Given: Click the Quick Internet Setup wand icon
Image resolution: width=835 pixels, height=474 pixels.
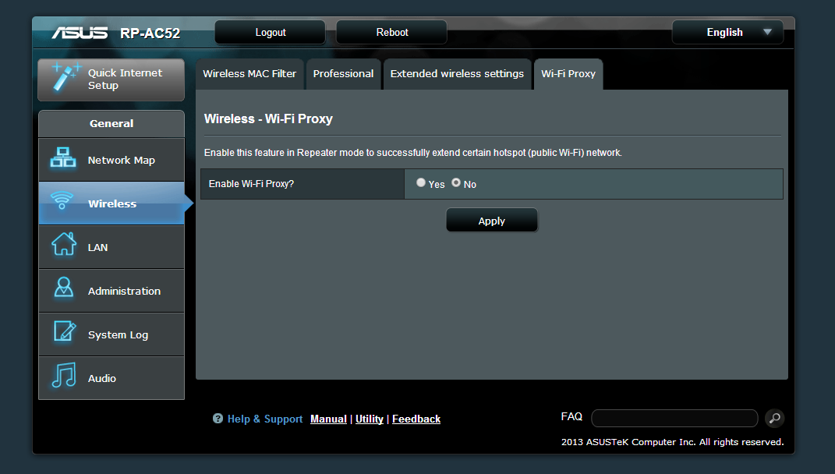Looking at the screenshot, I should click(x=66, y=79).
